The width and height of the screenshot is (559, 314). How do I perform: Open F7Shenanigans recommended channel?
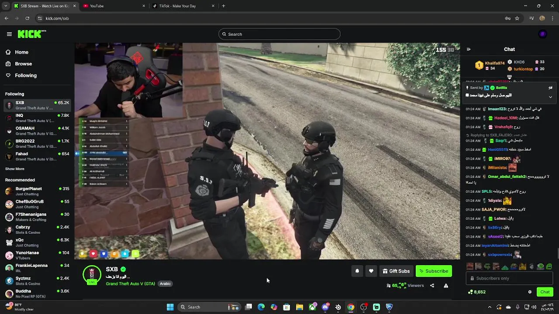tap(37, 217)
